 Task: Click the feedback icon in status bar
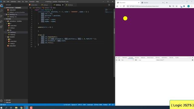click(110, 105)
